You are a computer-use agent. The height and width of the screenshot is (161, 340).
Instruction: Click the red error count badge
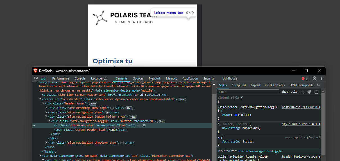point(305,78)
